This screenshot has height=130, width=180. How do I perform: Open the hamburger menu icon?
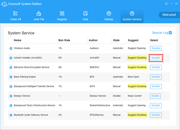pos(166,4)
